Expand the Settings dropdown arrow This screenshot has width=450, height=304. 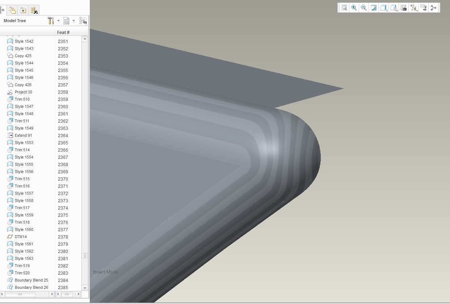point(59,21)
